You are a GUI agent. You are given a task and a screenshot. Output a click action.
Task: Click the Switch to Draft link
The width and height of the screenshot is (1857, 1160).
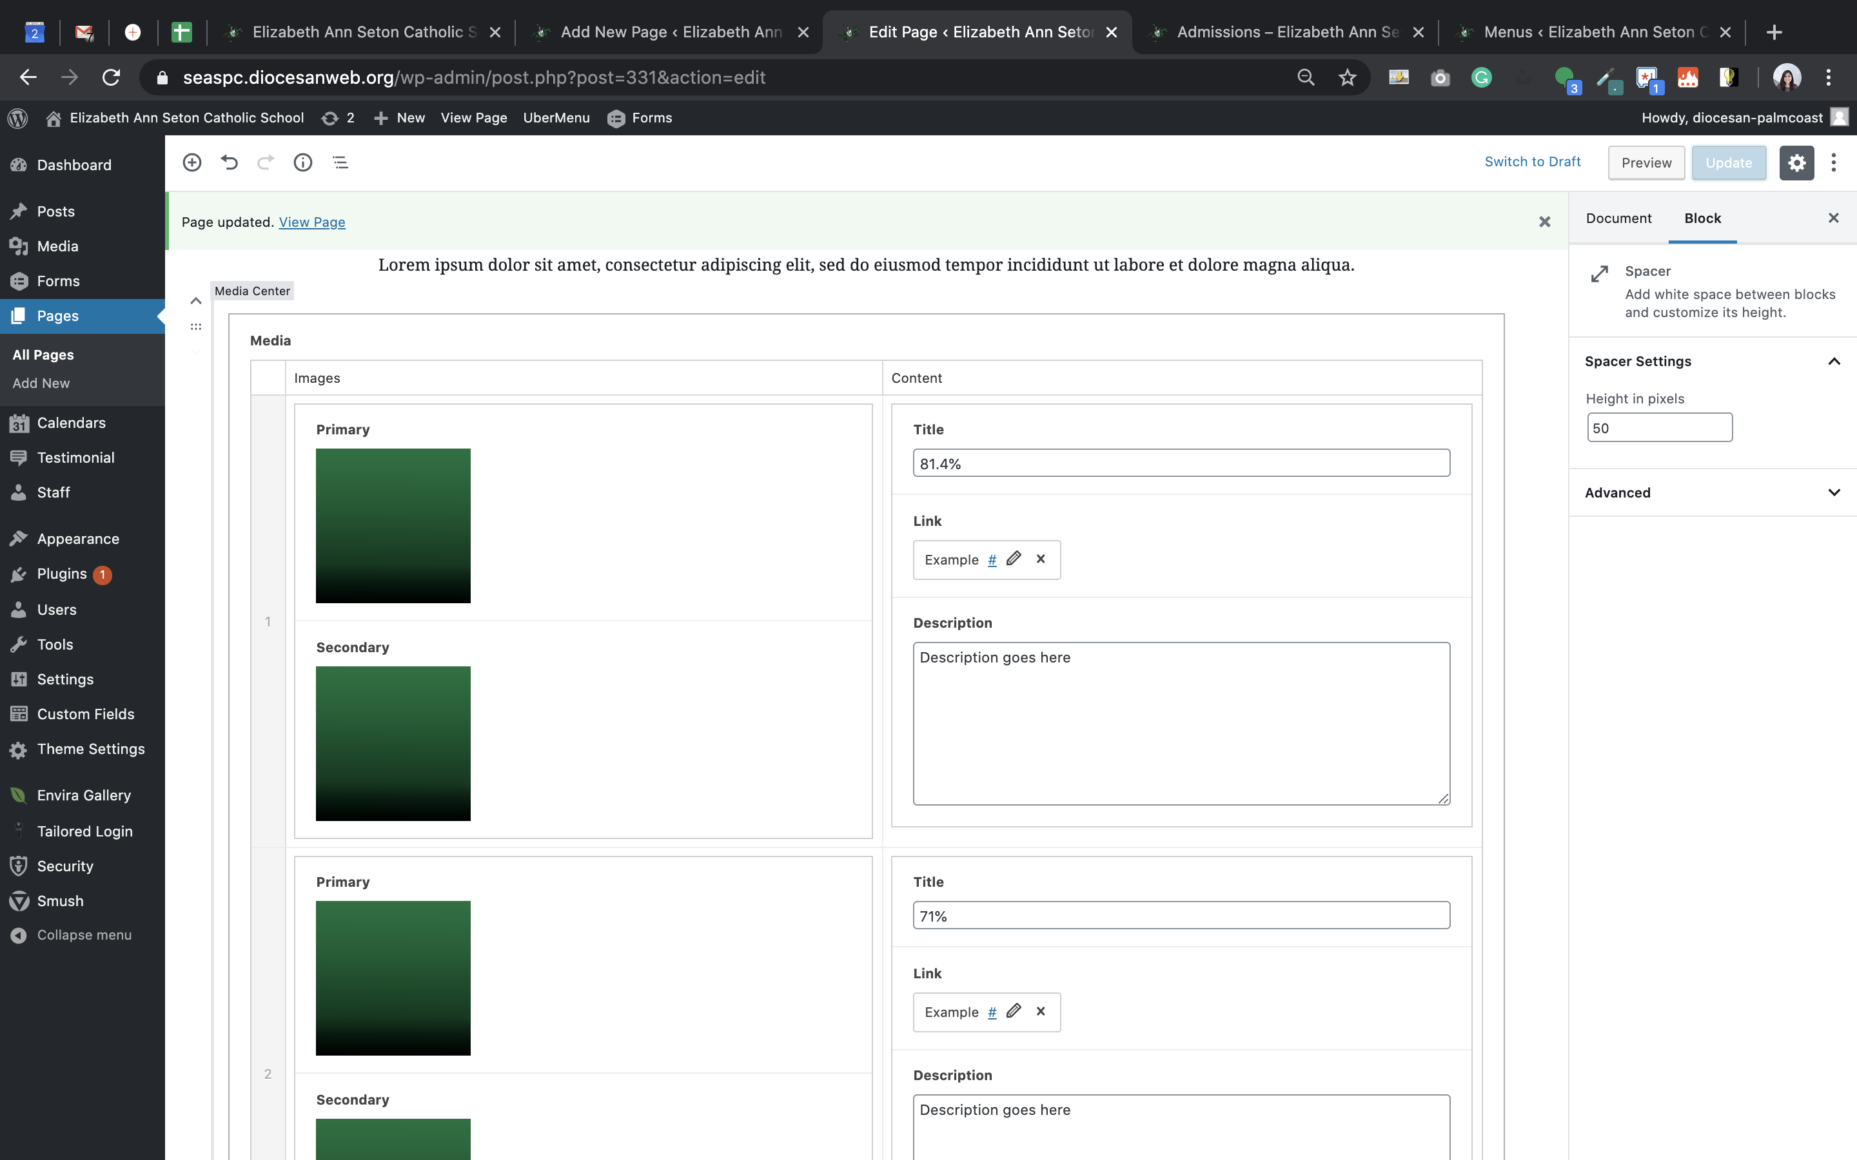pos(1531,162)
